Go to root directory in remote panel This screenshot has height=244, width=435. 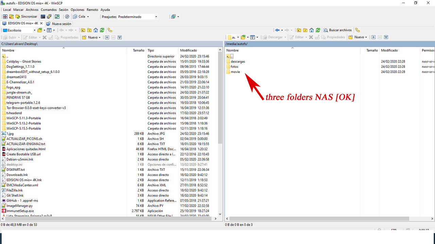pyautogui.click(x=305, y=30)
